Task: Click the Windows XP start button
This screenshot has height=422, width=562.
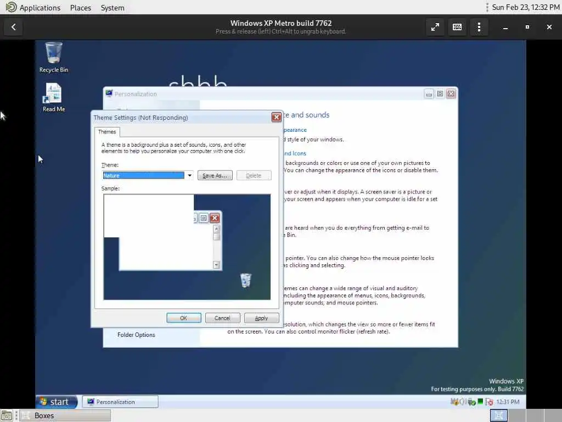Action: 57,402
